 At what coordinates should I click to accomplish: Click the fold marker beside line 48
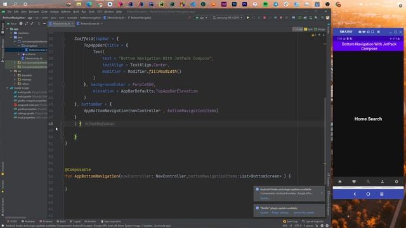[63, 124]
